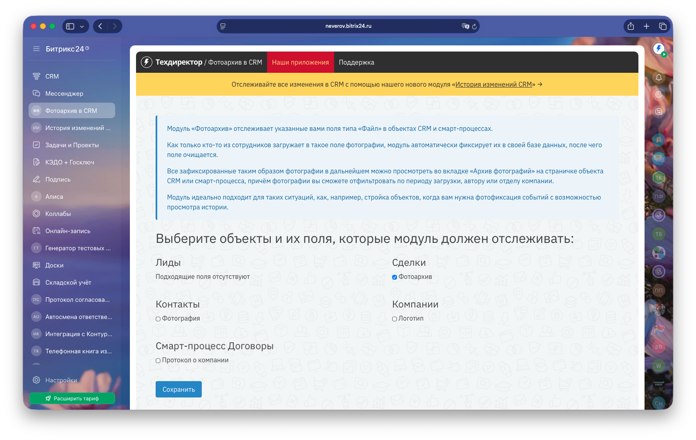Open the Наши приложения tab
Viewport: 696px width, 440px height.
tap(301, 62)
